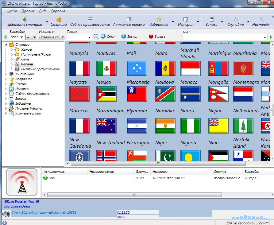Select the Niue flag

tap(218, 126)
